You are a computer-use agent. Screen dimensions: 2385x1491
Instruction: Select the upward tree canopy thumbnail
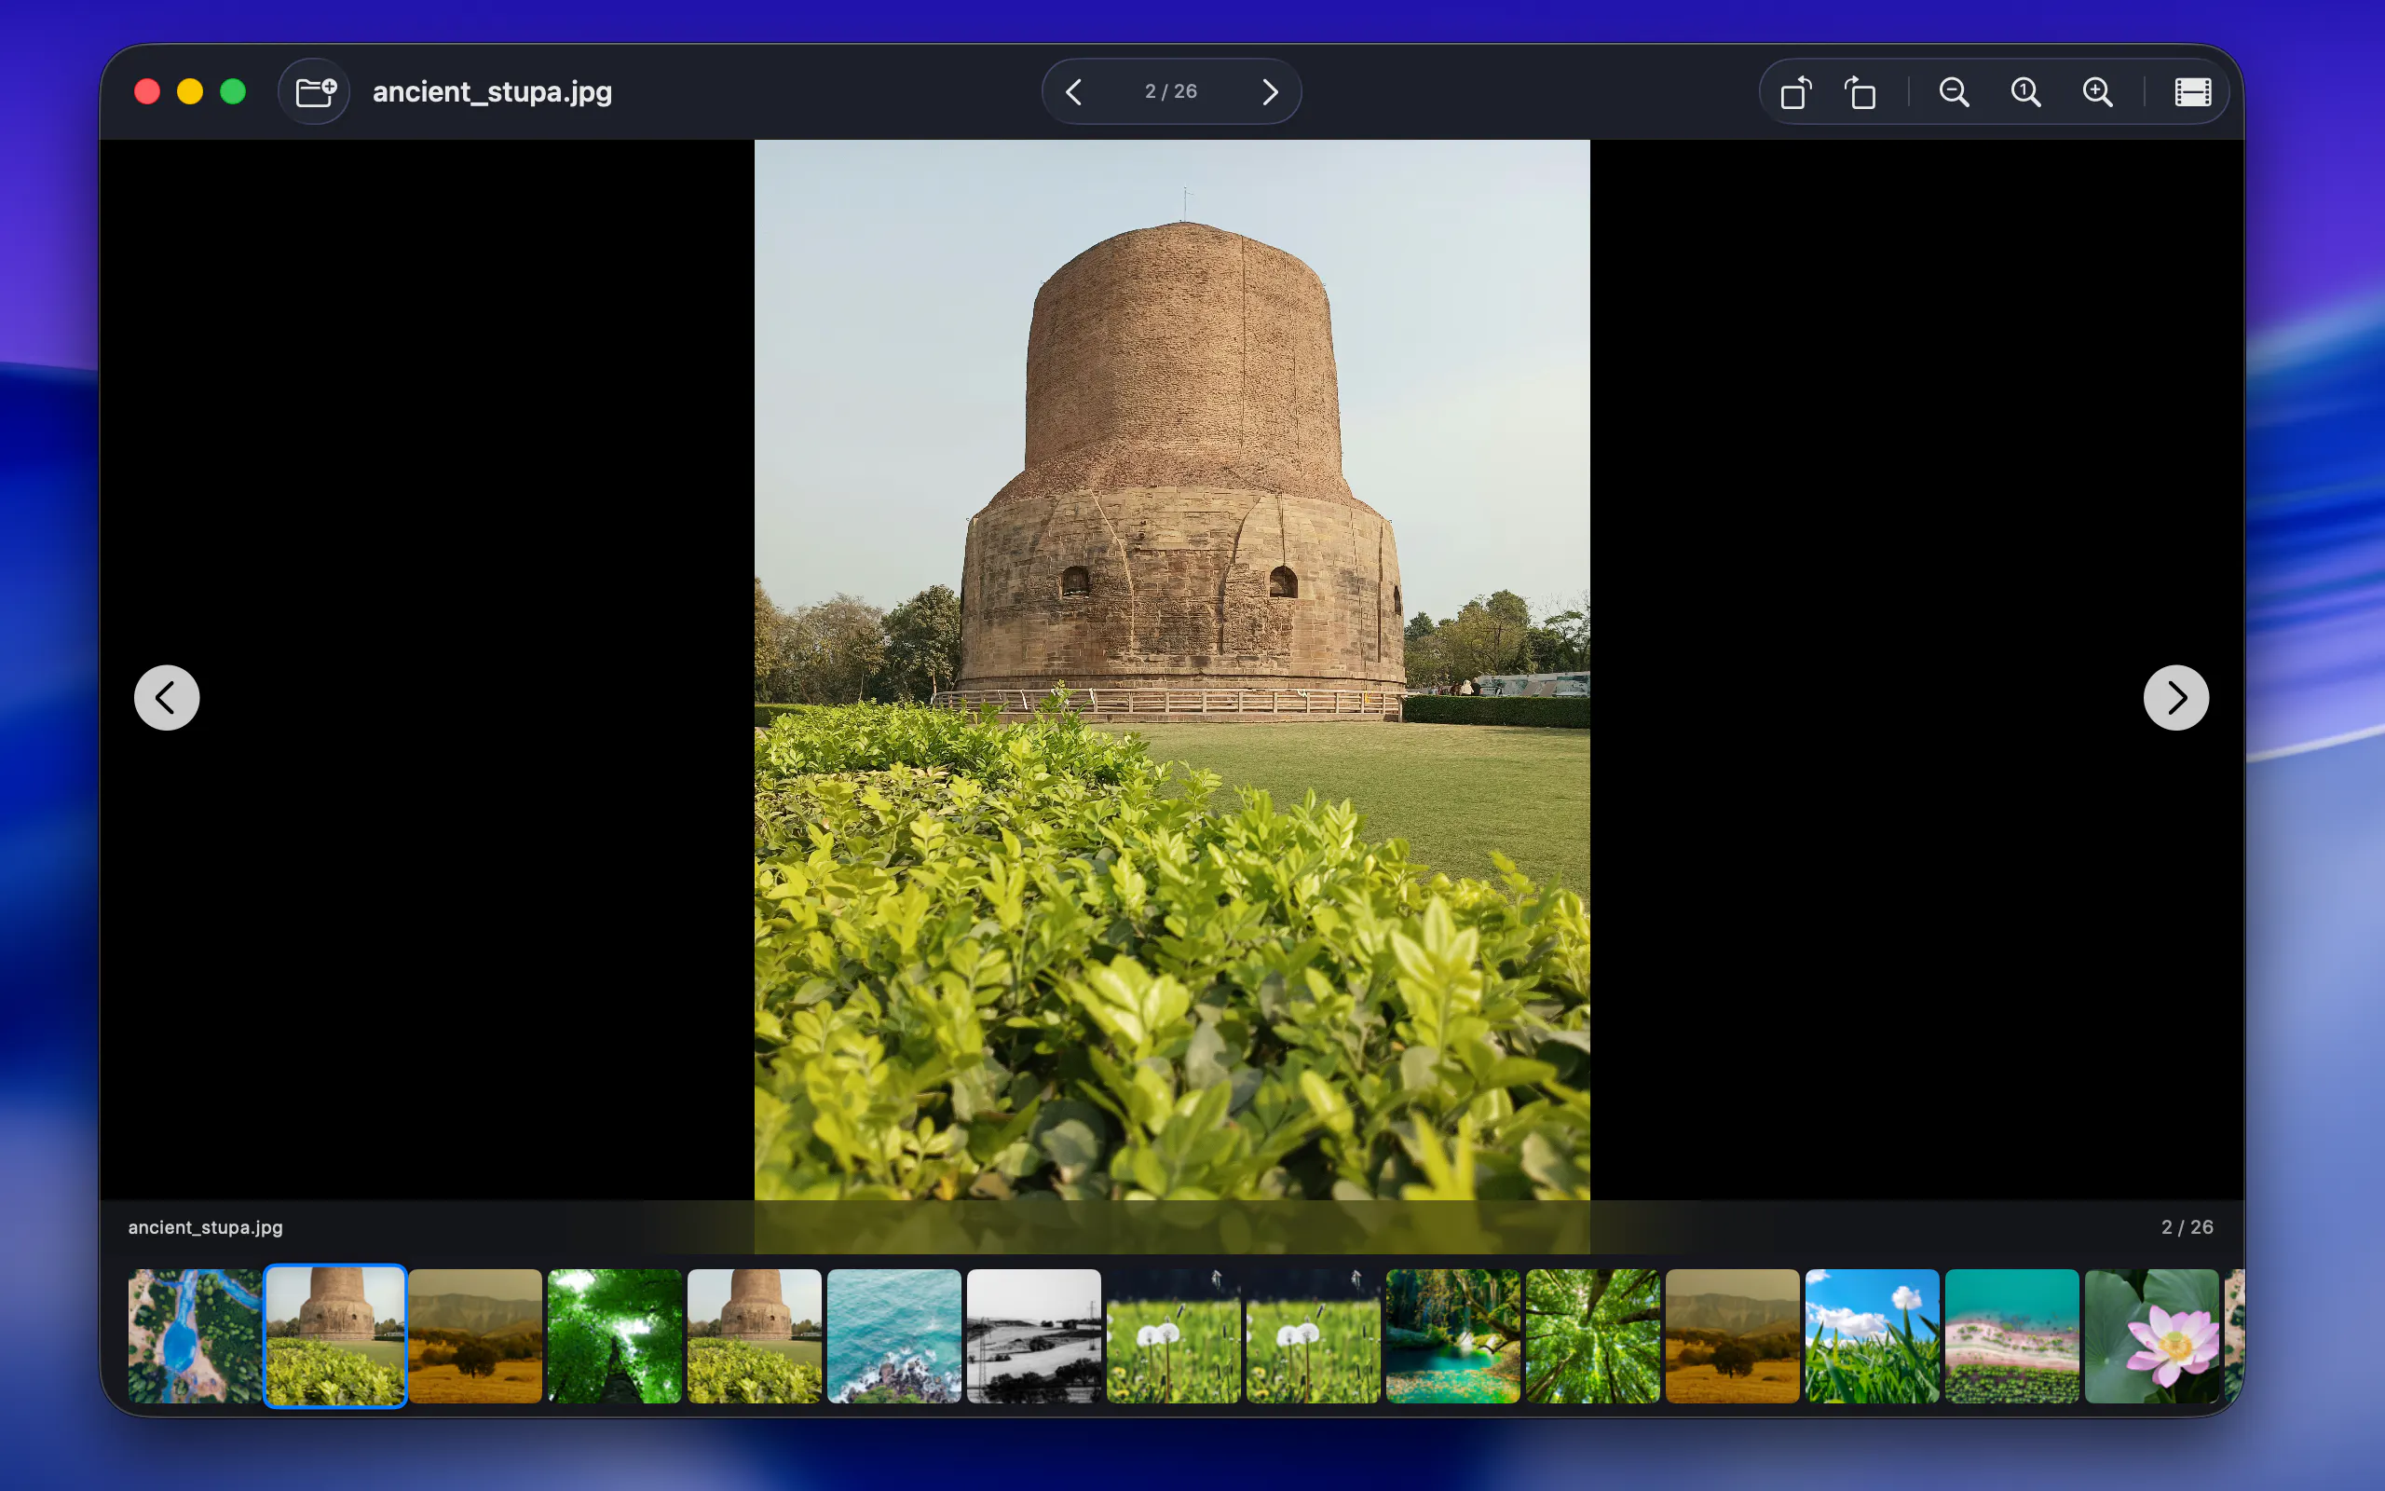point(1592,1335)
